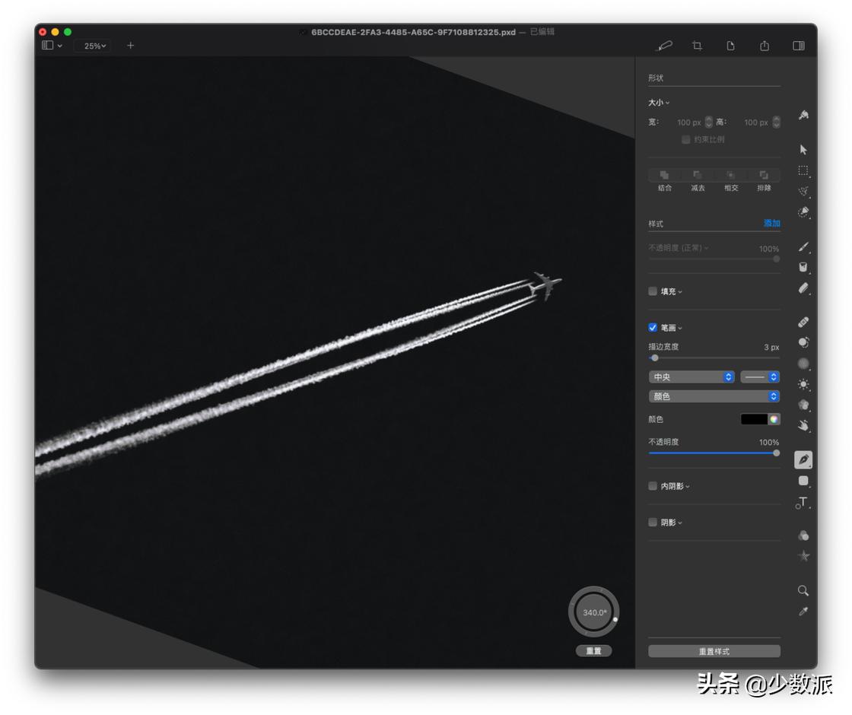Screen dimensions: 852x715
Task: Select the sun-shaped Lighten tool
Action: pos(803,385)
